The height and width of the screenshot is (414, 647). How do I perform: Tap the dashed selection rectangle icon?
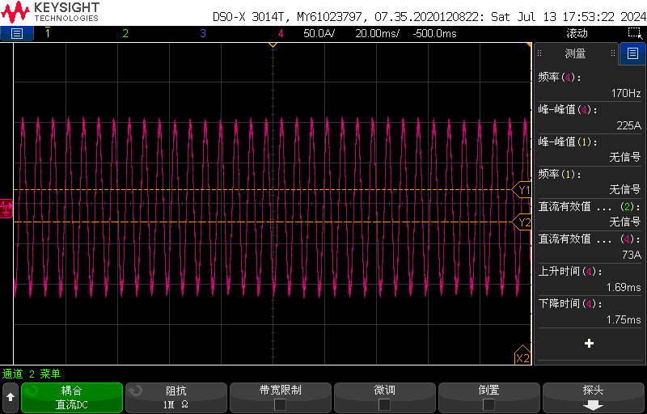[x=633, y=33]
